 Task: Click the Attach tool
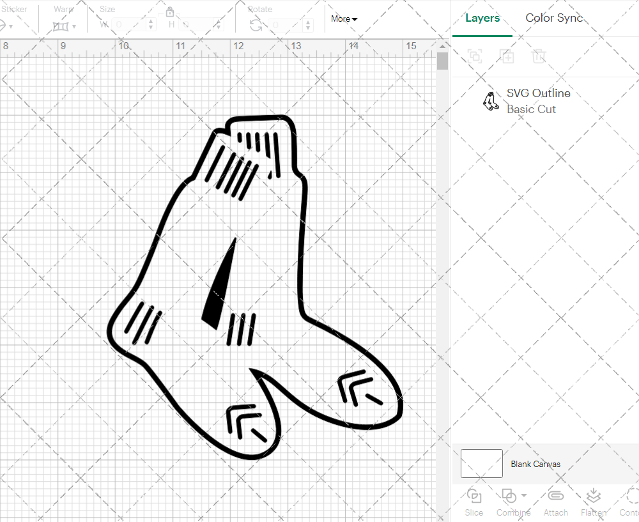[x=555, y=502]
